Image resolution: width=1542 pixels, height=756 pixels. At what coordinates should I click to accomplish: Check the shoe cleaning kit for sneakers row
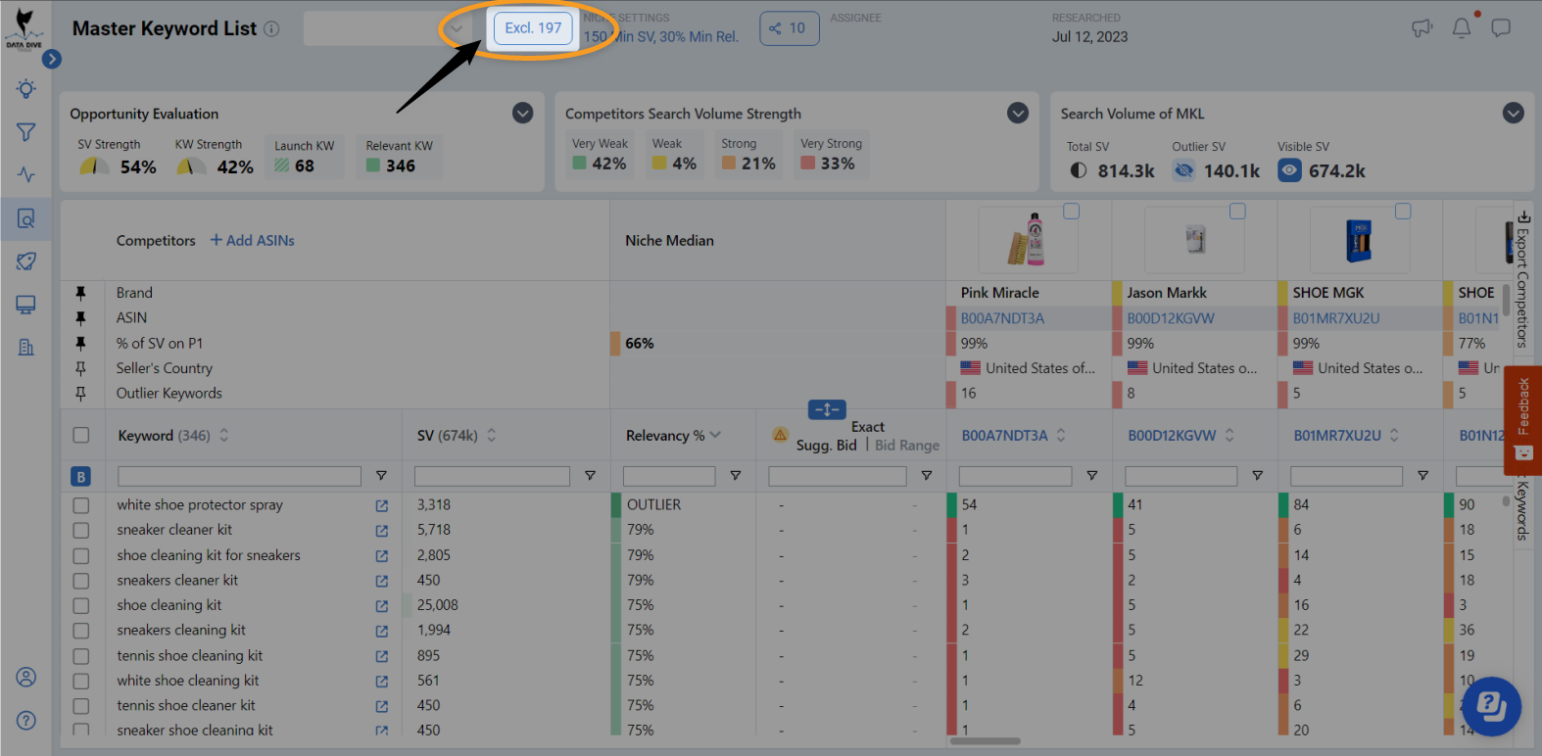(x=81, y=555)
